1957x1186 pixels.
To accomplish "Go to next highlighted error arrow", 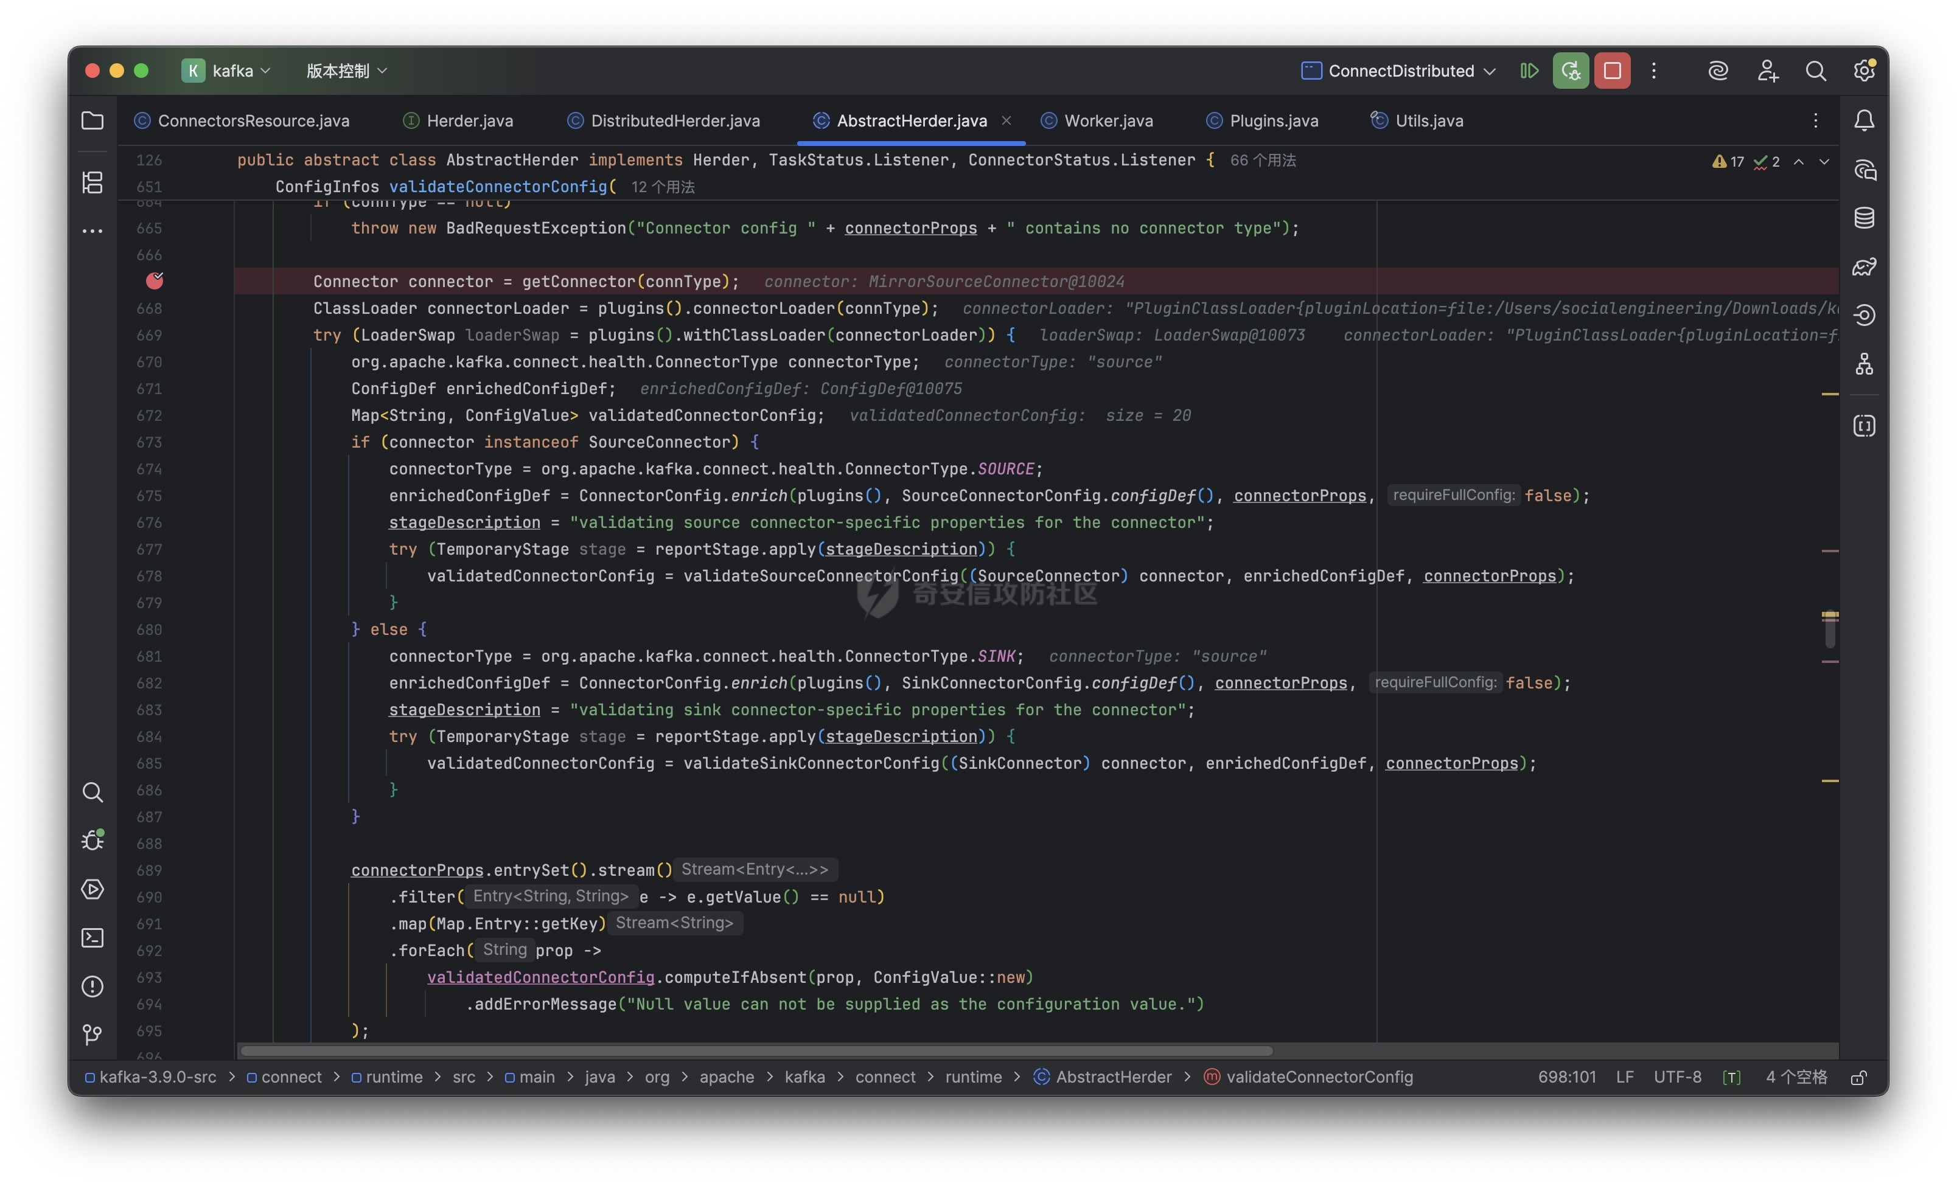I will coord(1824,161).
